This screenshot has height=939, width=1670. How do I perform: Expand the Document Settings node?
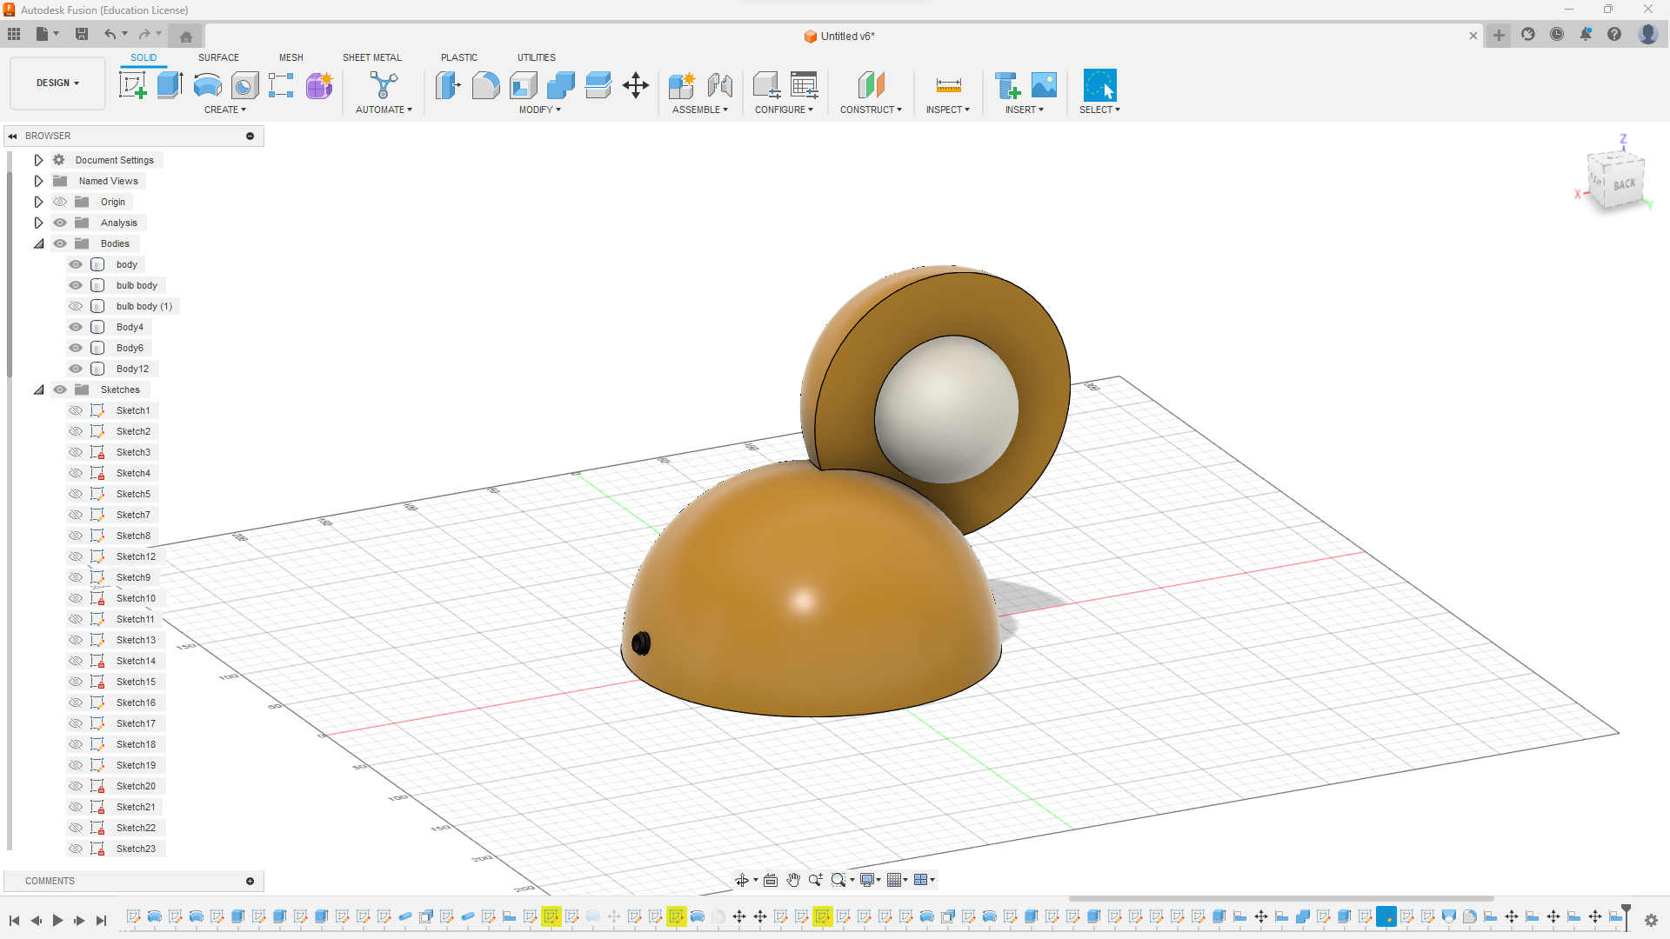click(38, 160)
